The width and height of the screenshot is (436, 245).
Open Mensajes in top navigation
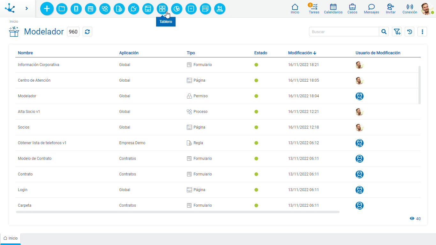click(x=372, y=9)
